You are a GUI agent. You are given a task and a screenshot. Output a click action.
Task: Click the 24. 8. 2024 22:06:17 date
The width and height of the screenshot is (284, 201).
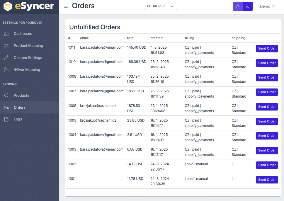[x=159, y=167]
